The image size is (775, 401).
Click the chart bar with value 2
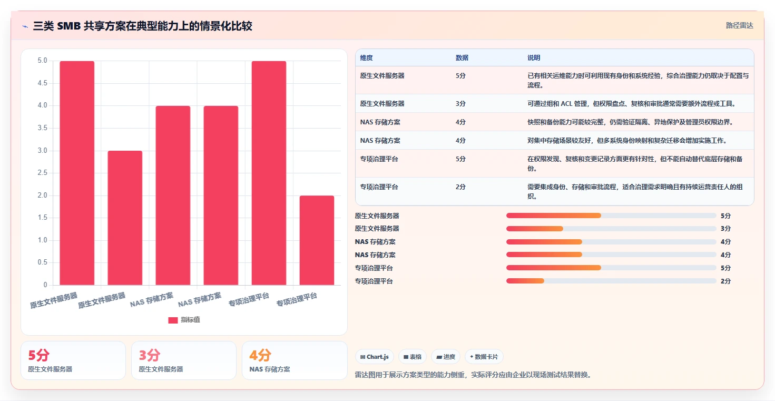pos(317,240)
